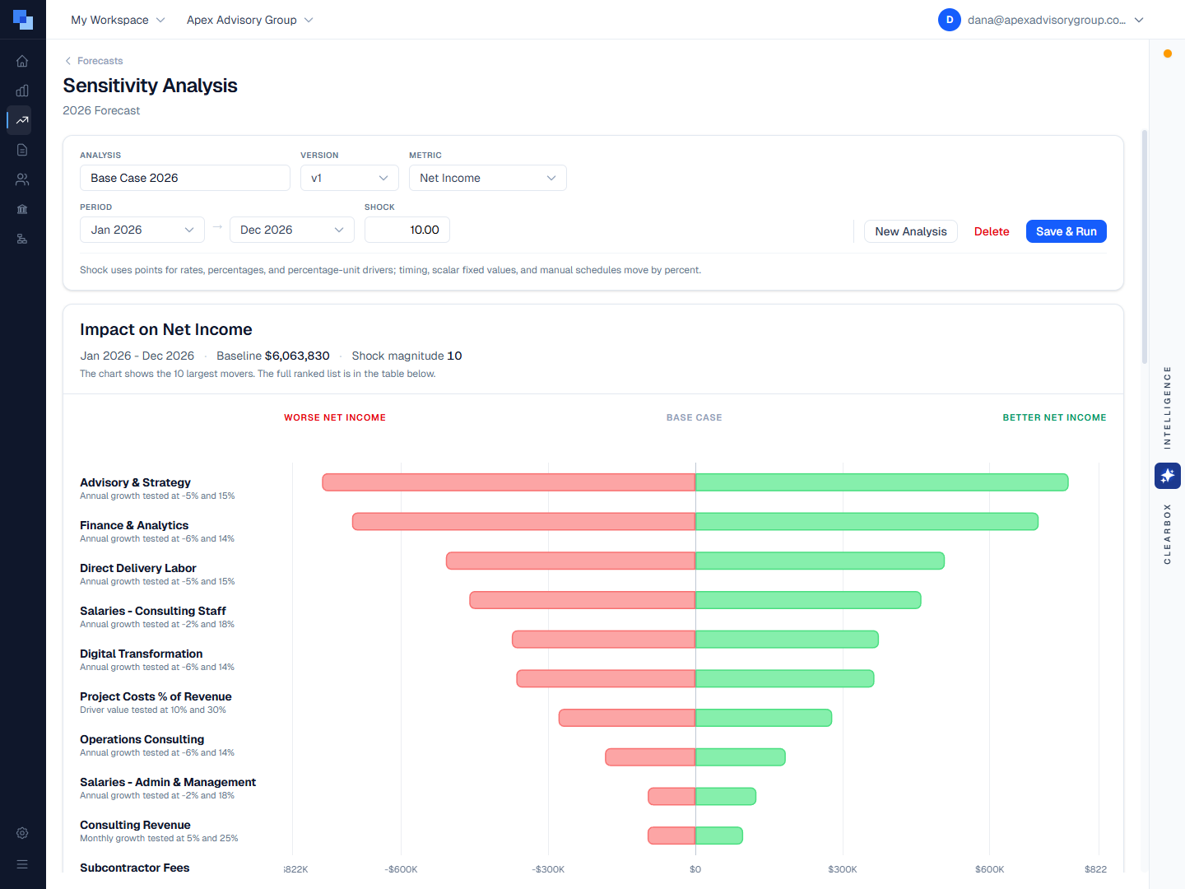The height and width of the screenshot is (889, 1185).
Task: Click Sensitivity Analysis page title
Action: [150, 86]
